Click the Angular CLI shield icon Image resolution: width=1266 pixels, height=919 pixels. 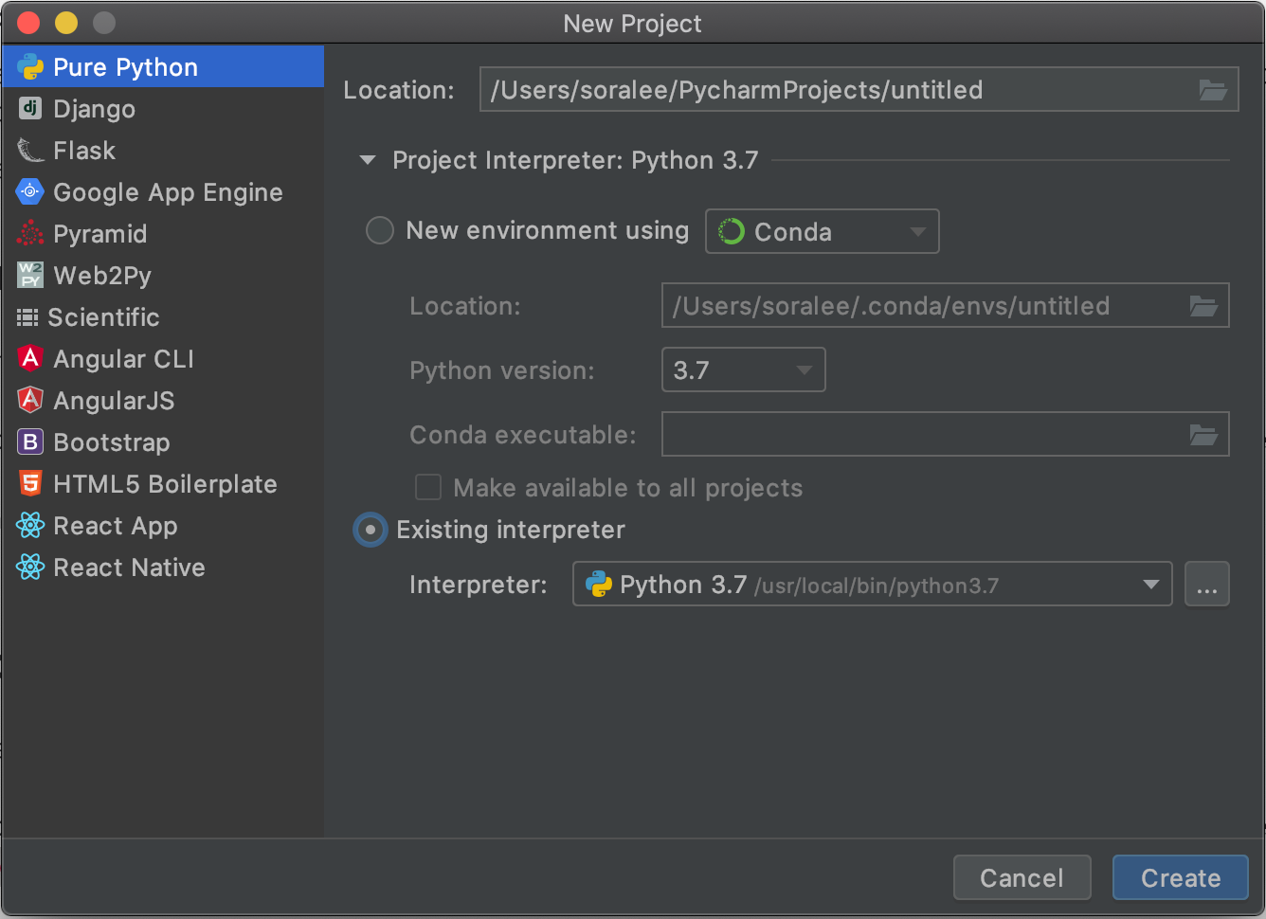pyautogui.click(x=30, y=358)
